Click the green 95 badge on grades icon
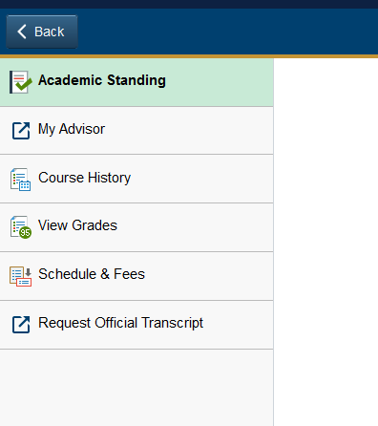This screenshot has height=426, width=378. click(x=25, y=233)
